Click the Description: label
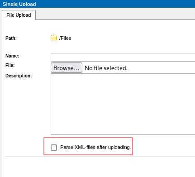 (x=19, y=76)
